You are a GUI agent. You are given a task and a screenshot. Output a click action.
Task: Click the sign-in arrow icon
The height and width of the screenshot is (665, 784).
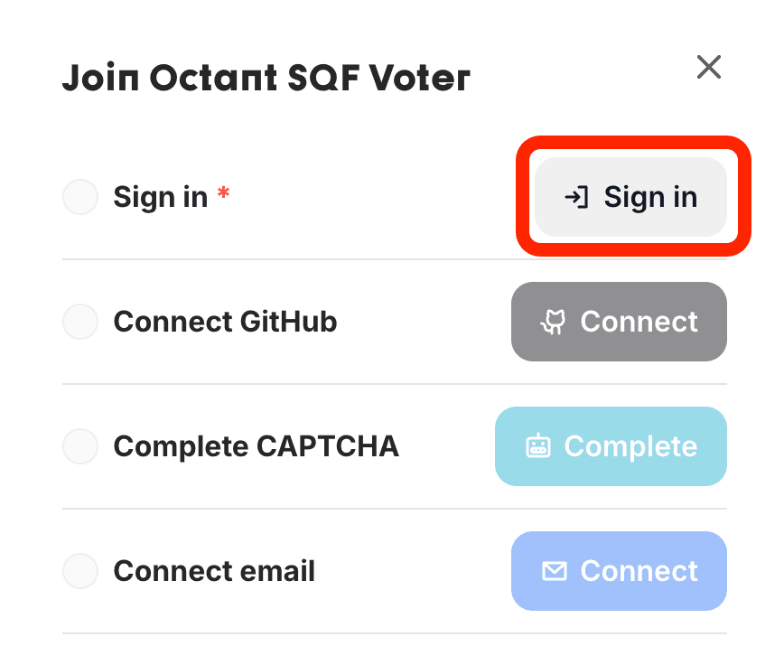click(x=576, y=197)
